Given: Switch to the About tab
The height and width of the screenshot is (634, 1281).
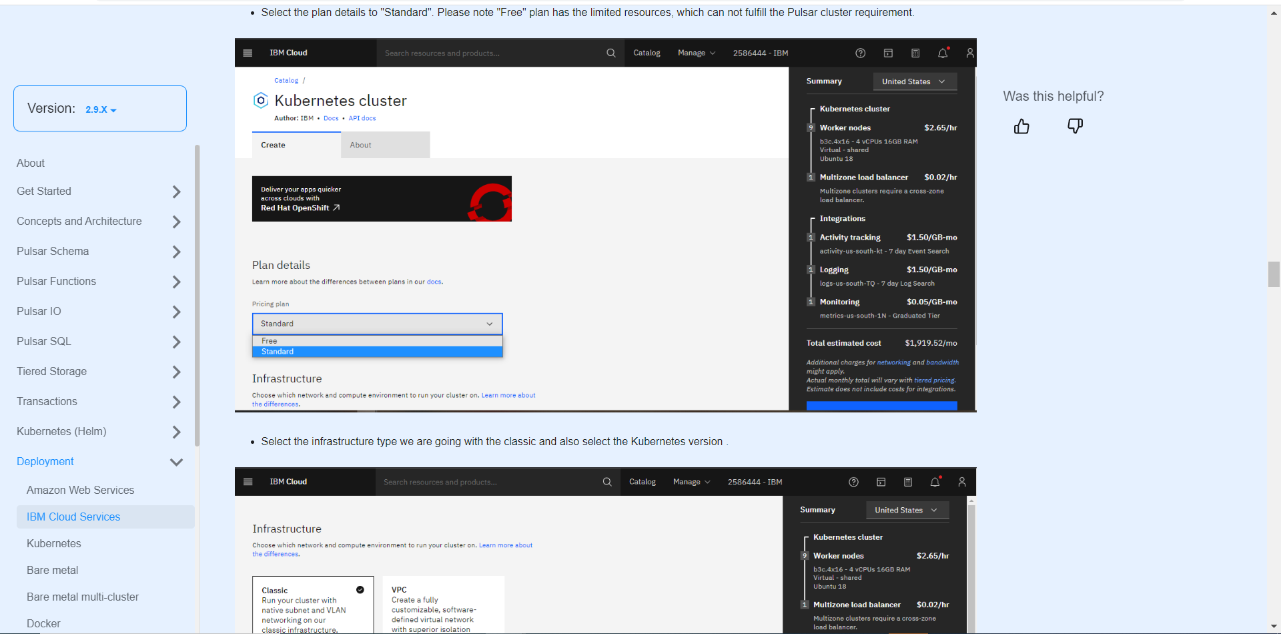Looking at the screenshot, I should [x=386, y=145].
